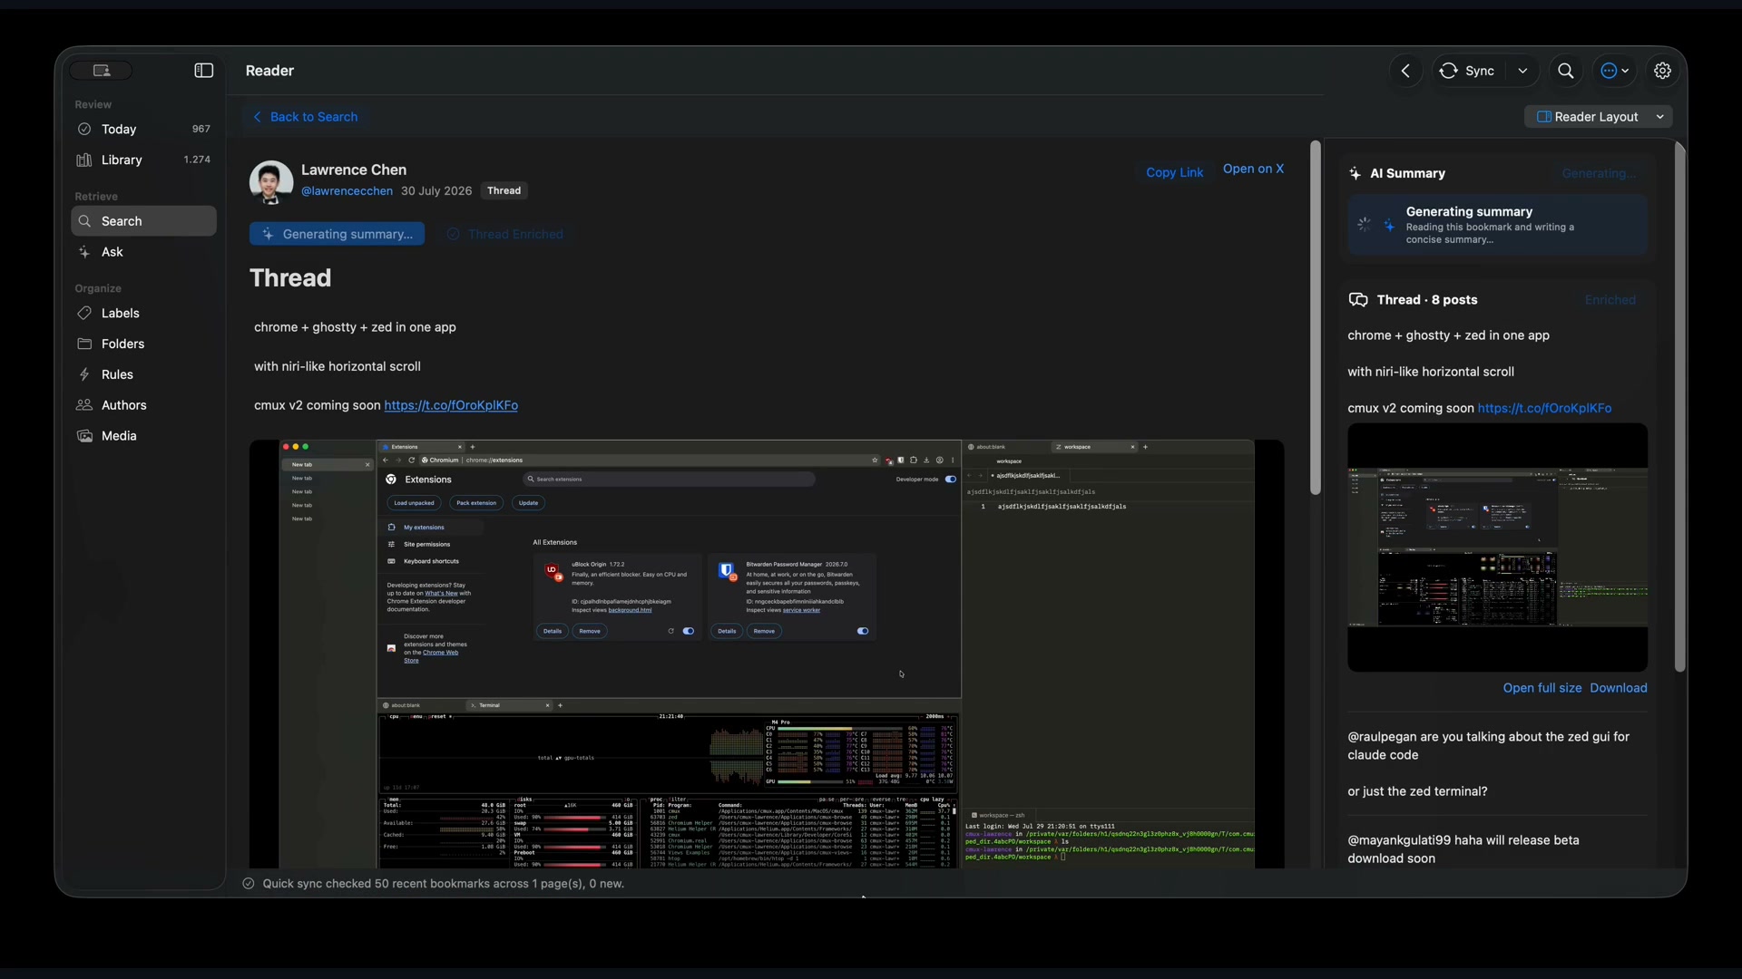Image resolution: width=1742 pixels, height=979 pixels.
Task: Click the Generating summary card in AI Summary
Action: (x=1497, y=225)
